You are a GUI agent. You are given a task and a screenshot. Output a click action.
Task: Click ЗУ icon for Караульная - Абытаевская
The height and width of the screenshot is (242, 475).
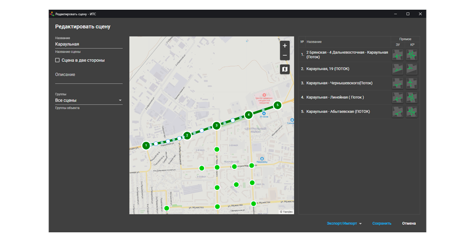point(398,111)
